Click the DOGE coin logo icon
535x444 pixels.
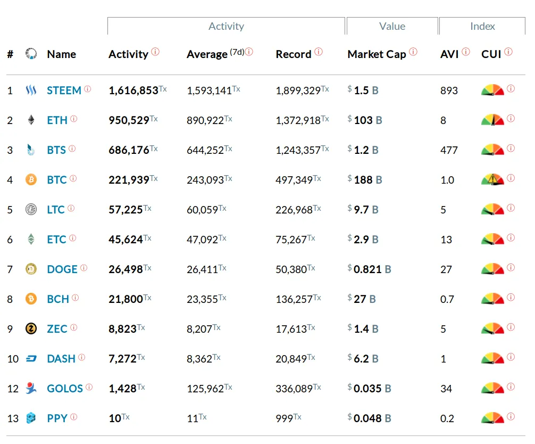[x=31, y=269]
